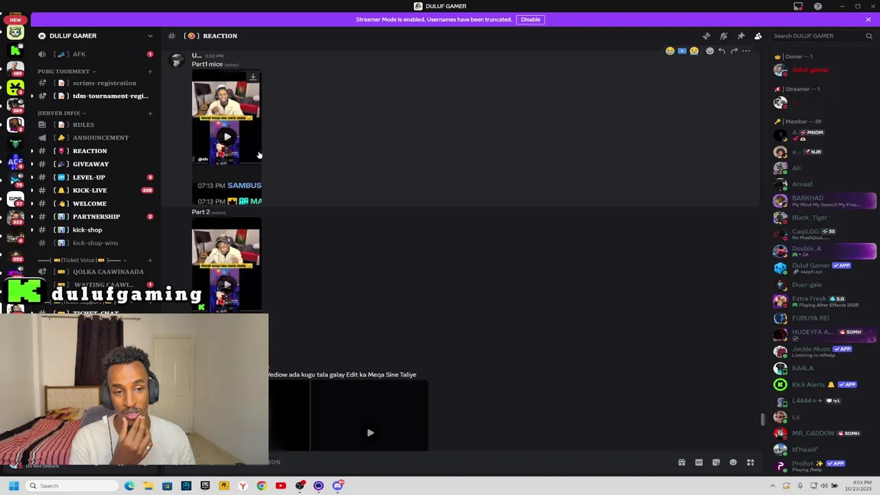This screenshot has height=495, width=880.
Task: Open Inbox icon in title bar
Action: pos(798,6)
